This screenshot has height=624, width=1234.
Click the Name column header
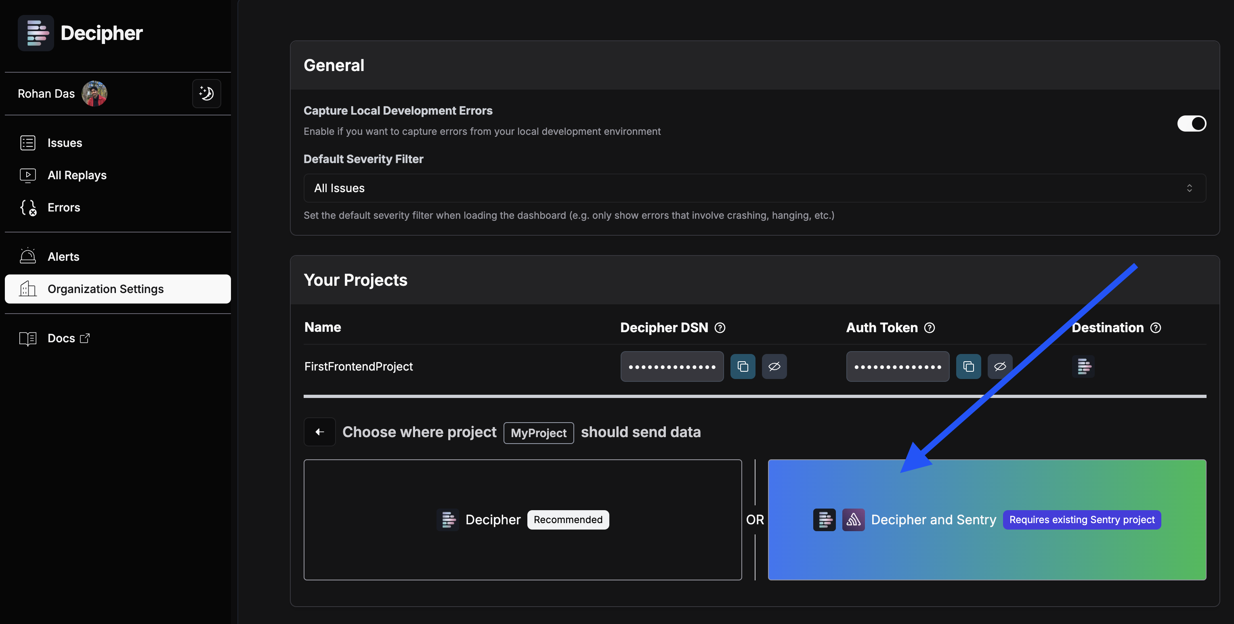[x=323, y=327]
